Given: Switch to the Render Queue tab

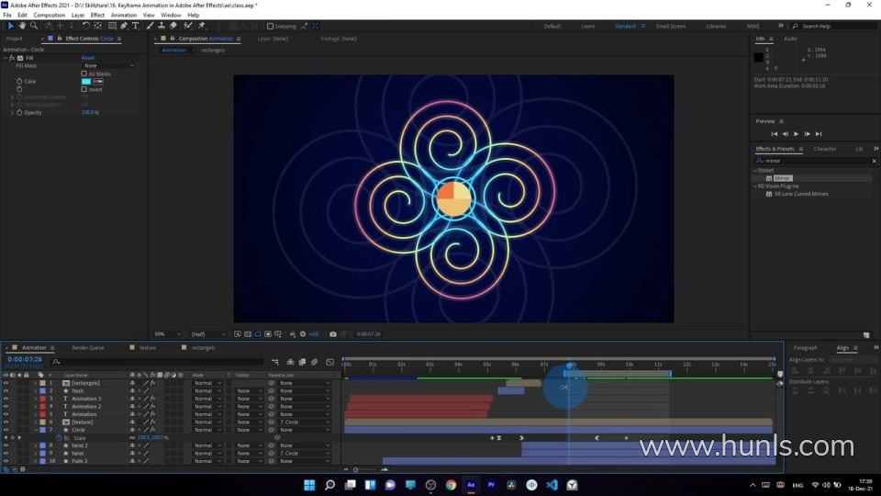Looking at the screenshot, I should [88, 348].
